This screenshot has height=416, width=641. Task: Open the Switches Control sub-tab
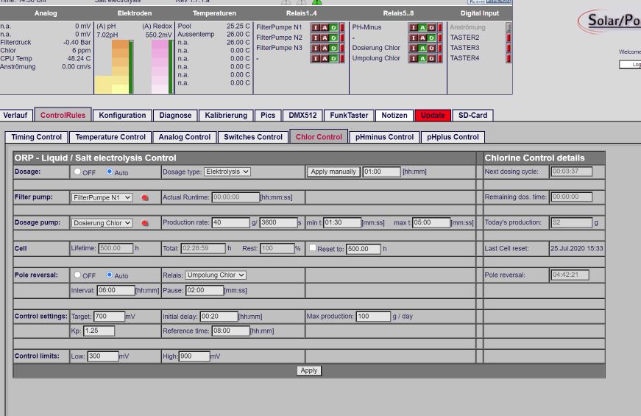tap(253, 137)
